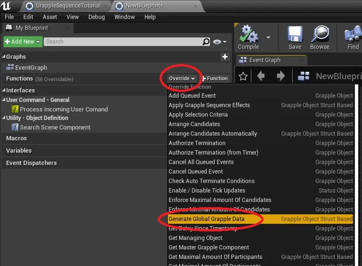Select Process Incoming User Comand function
The image size is (362, 266).
pyautogui.click(x=64, y=109)
